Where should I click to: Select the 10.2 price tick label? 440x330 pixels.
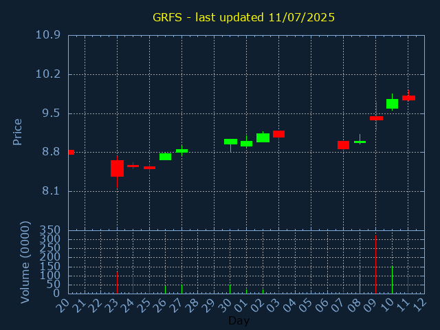[48, 74]
